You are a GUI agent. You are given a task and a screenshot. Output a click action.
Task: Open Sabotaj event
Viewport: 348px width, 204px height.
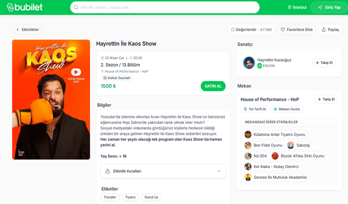pyautogui.click(x=299, y=145)
